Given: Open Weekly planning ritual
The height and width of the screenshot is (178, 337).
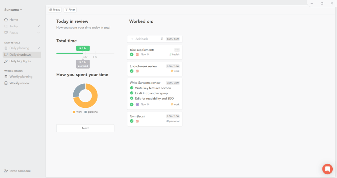Looking at the screenshot, I should [20, 77].
